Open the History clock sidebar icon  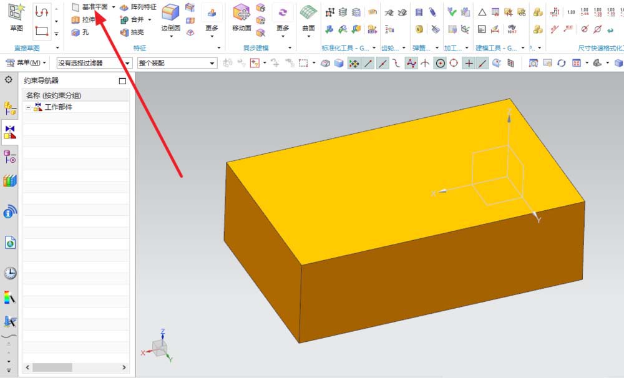tap(10, 273)
